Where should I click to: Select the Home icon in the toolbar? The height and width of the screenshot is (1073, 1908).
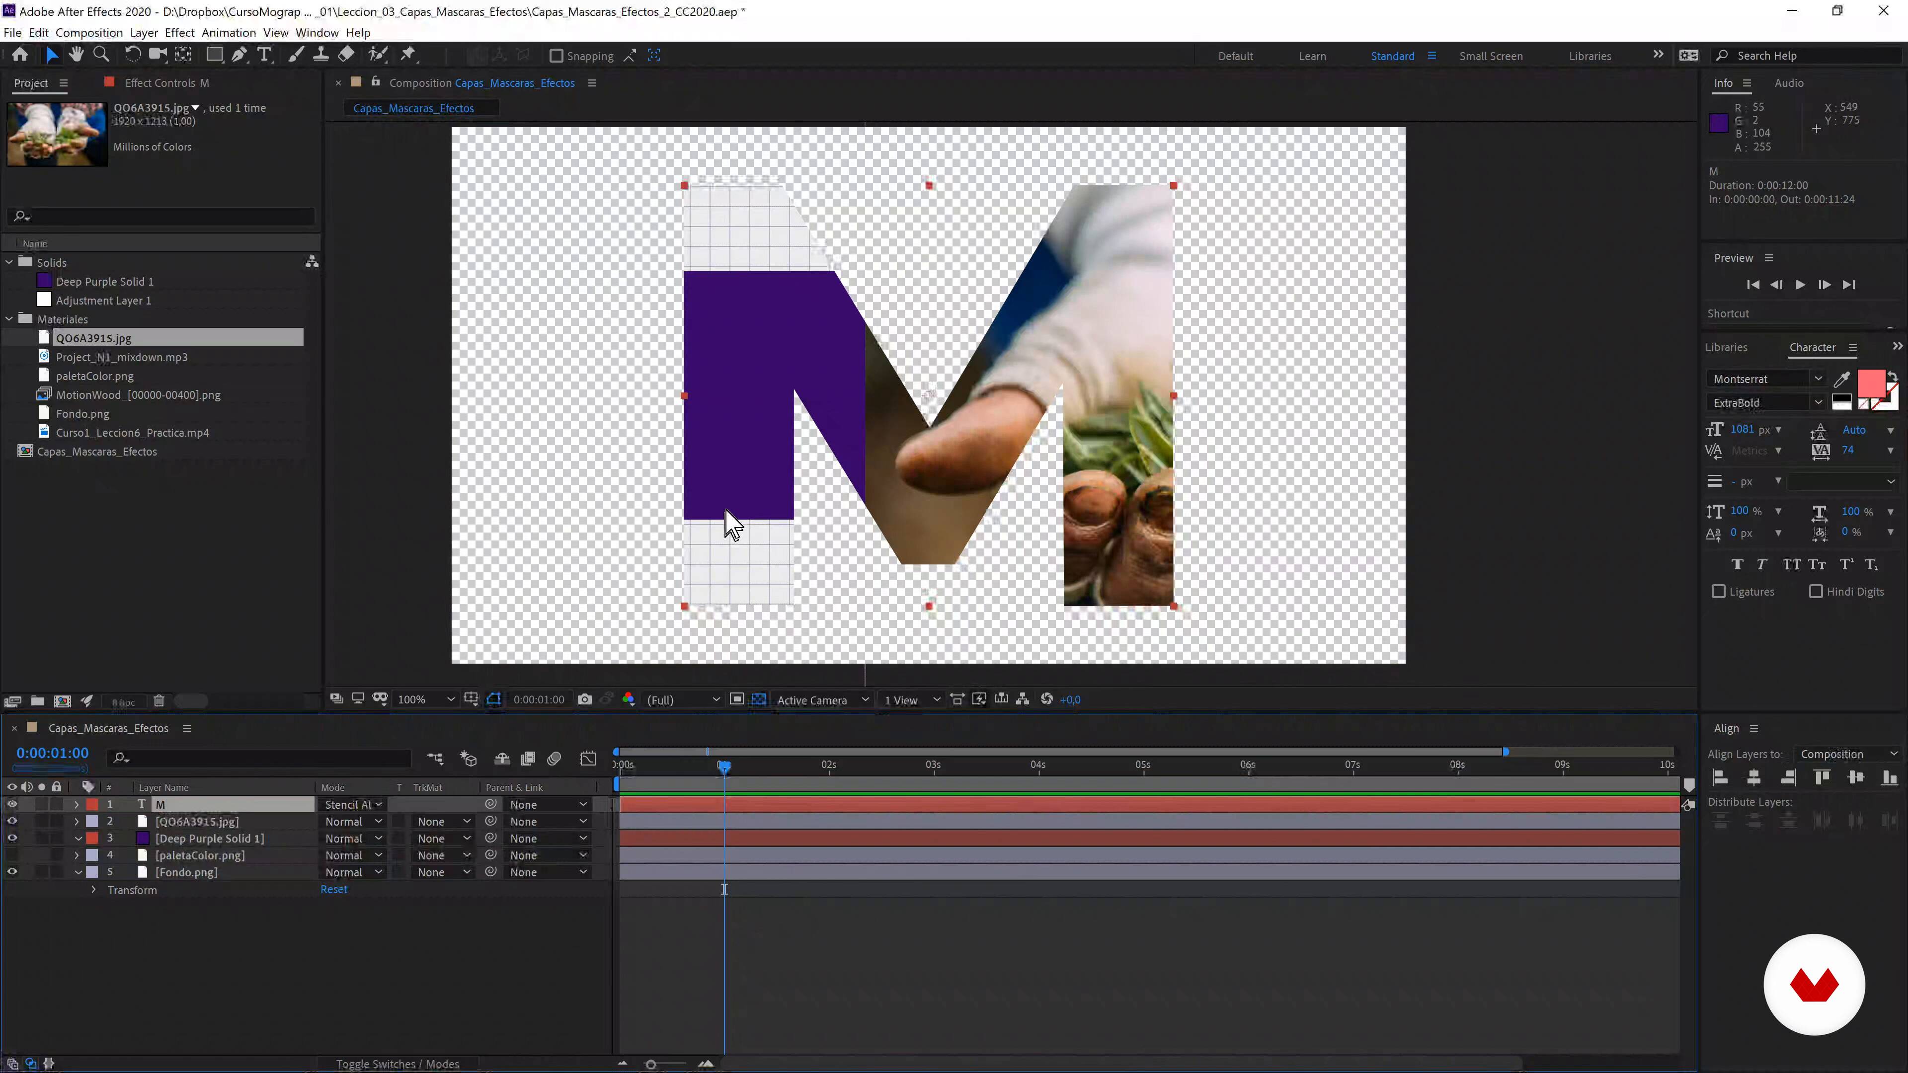[x=20, y=55]
